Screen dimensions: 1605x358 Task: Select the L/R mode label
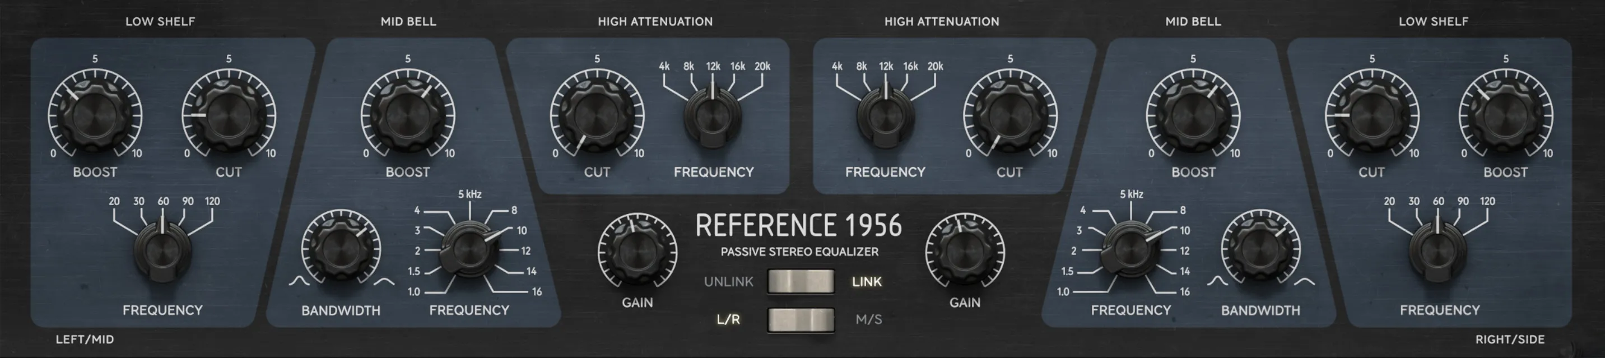[x=728, y=319]
